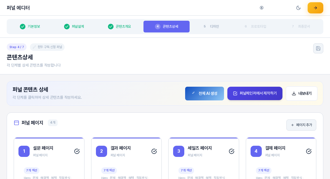Click 전체 AI 생성 button
Viewport: 330px width, 179px height.
tap(204, 93)
